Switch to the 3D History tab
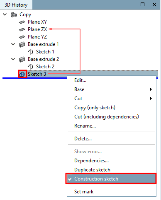The height and width of the screenshot is (200, 161). (x=16, y=5)
